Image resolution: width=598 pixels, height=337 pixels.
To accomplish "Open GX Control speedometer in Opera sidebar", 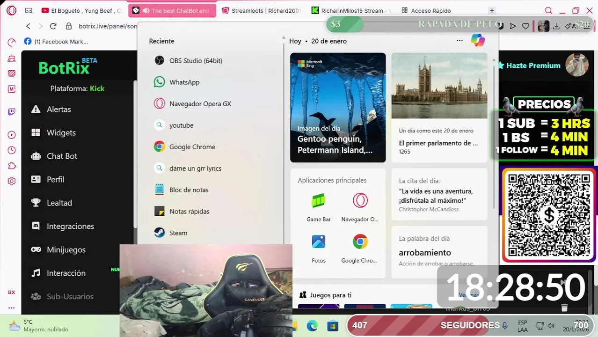I will pos(12,43).
